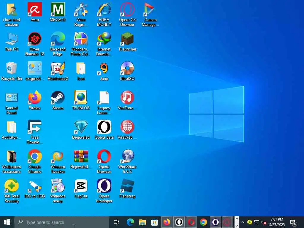Open Control Panel desktop icon
The width and height of the screenshot is (304, 228).
pyautogui.click(x=12, y=102)
